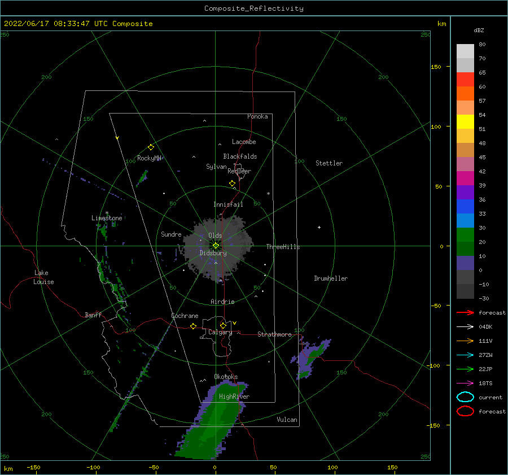This screenshot has height=475, width=508.
Task: Click the cyan 27ZW arrow legend icon
Action: click(x=465, y=355)
